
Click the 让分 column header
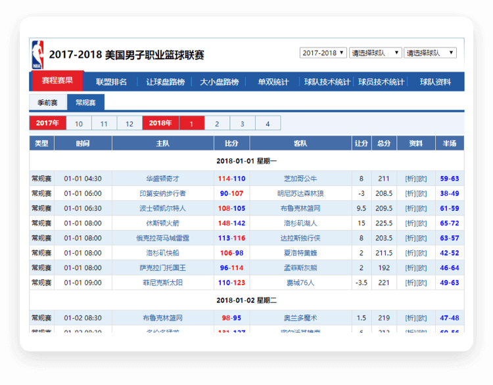click(x=362, y=143)
